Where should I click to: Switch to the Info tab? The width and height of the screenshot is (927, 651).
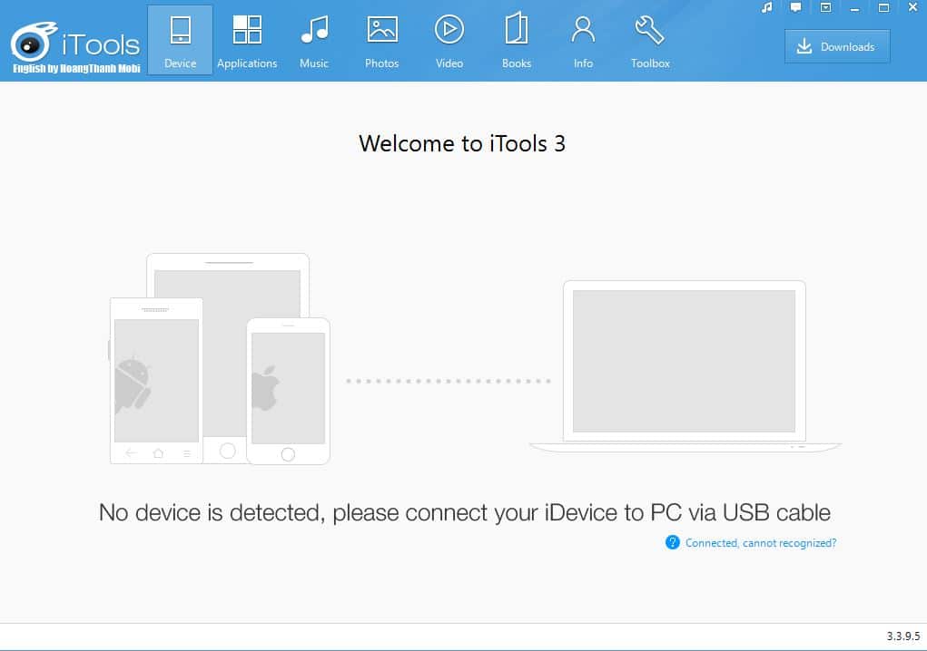coord(583,40)
